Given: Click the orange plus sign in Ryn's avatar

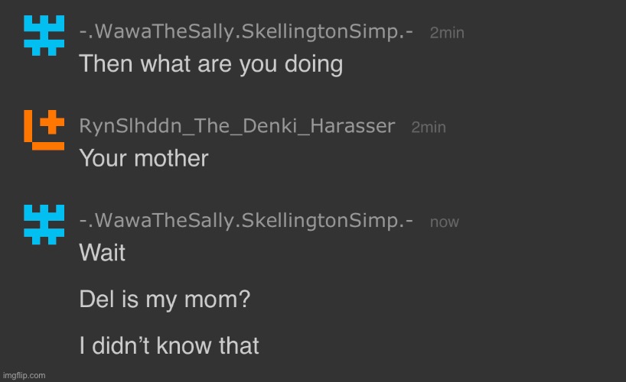Looking at the screenshot, I should pos(52,122).
